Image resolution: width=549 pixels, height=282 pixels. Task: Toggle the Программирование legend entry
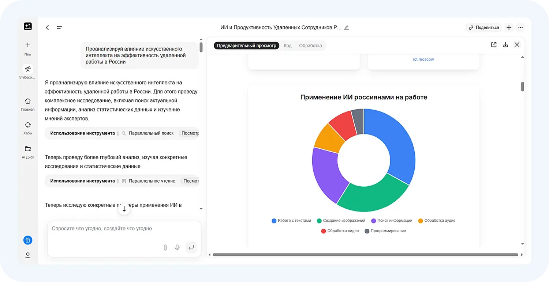pos(385,231)
